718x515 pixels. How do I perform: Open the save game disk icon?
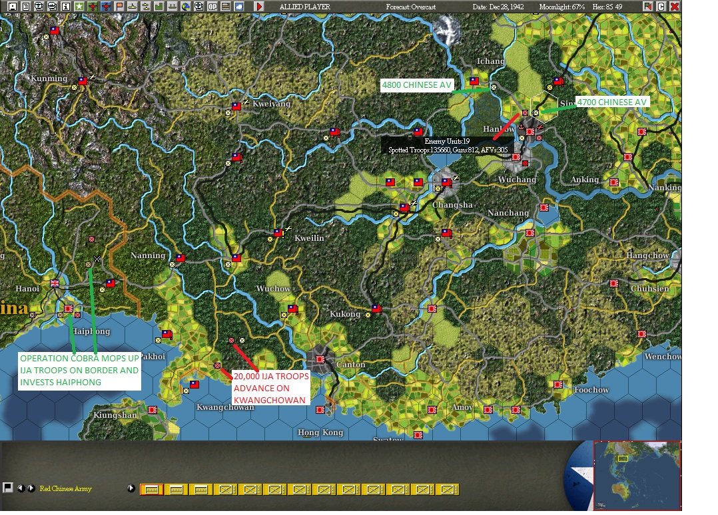(13, 7)
